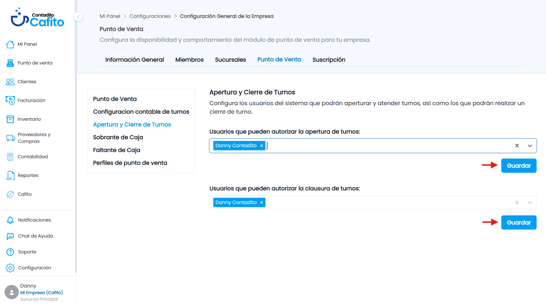Select the Punto de Venta tab
The height and width of the screenshot is (306, 546).
coord(279,60)
